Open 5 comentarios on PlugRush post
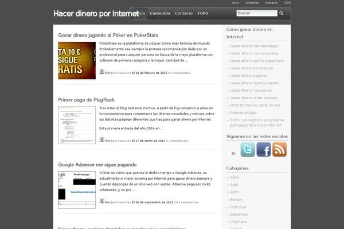Viewport: 344px width, 229px height. pyautogui.click(x=177, y=141)
